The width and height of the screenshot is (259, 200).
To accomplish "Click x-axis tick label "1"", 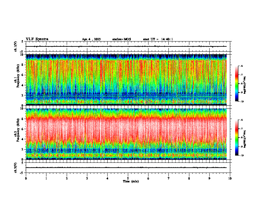I will (x=46, y=178).
